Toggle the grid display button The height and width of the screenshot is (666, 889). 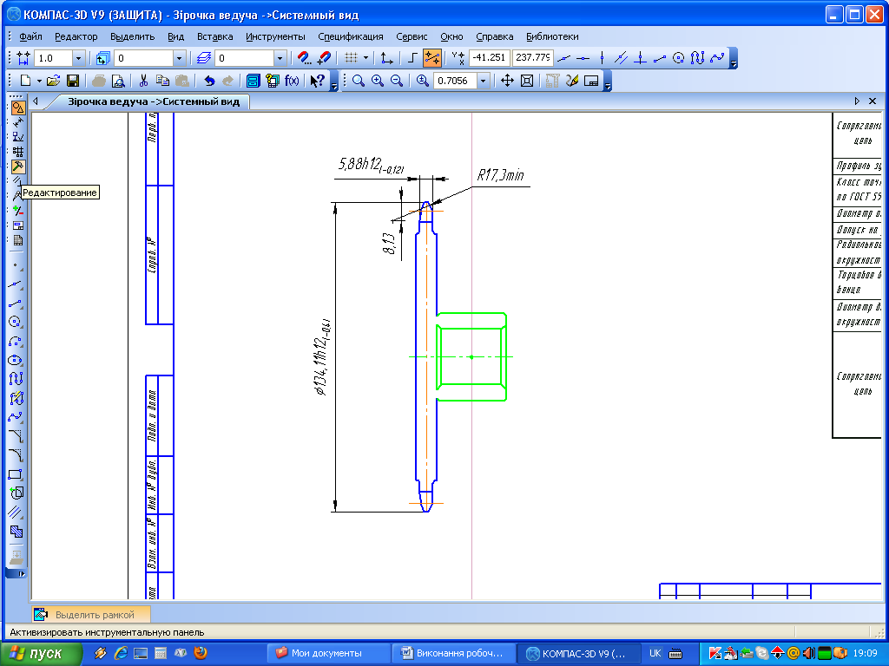(351, 58)
